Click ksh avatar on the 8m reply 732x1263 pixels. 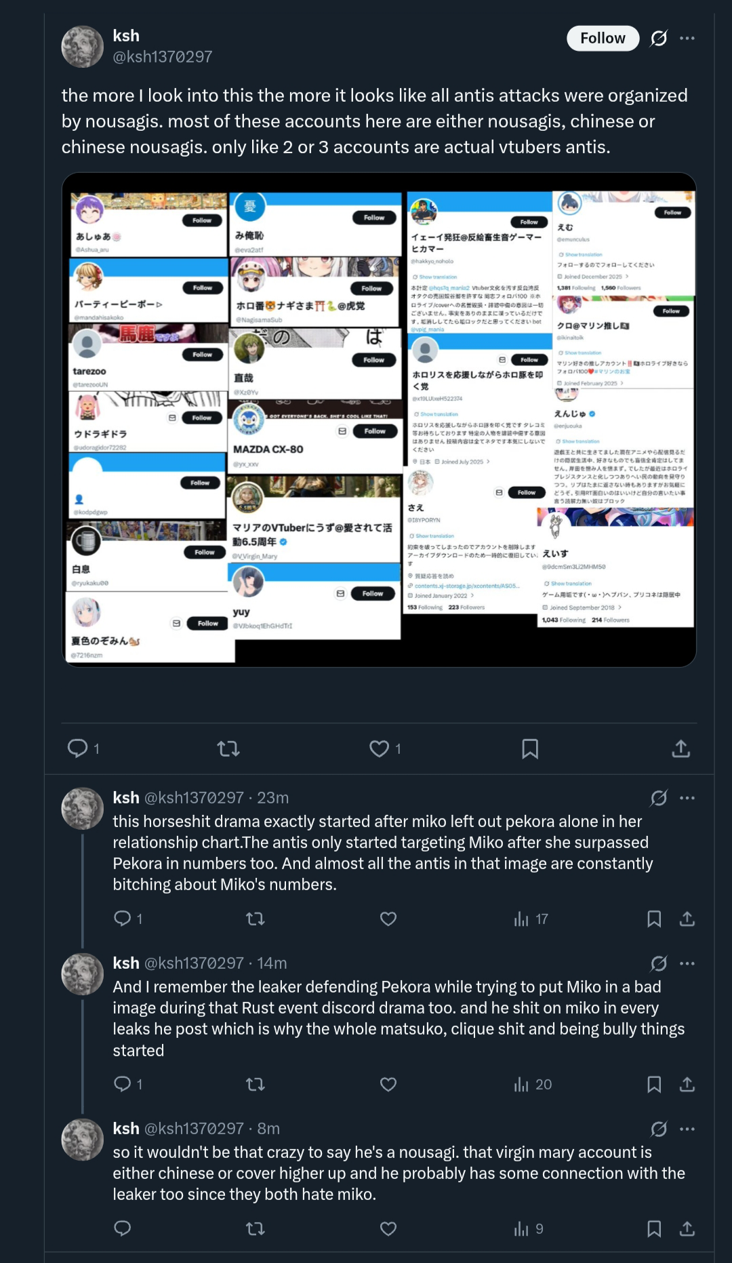[83, 1139]
